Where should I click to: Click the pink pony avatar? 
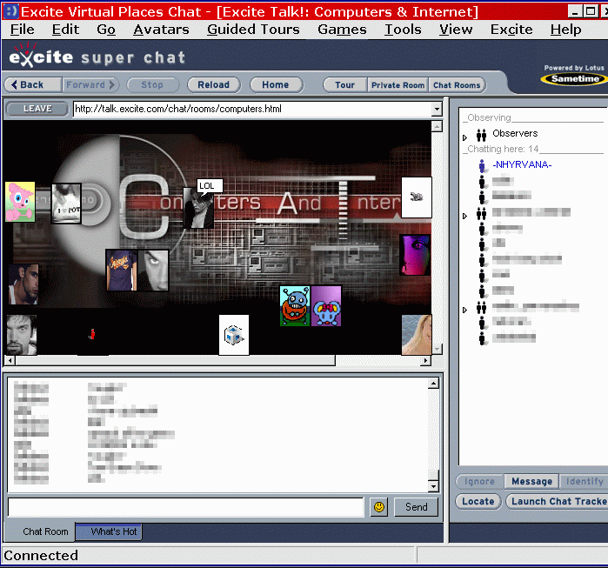tap(20, 202)
